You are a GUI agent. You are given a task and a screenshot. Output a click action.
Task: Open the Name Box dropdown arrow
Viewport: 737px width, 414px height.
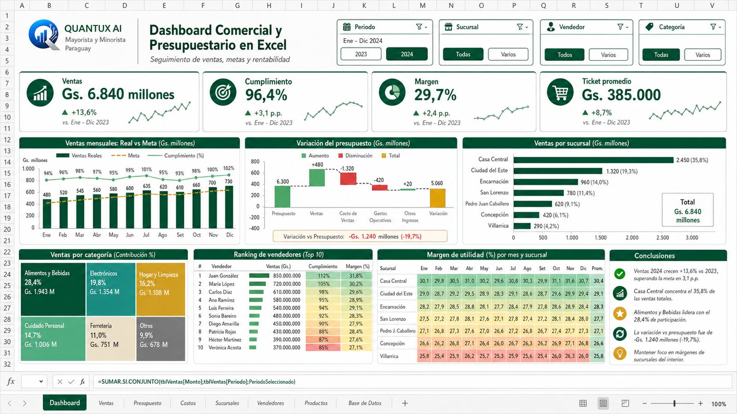coord(41,381)
